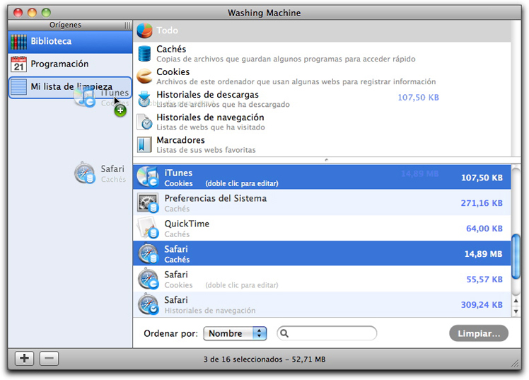Screen dimensions: 529x380
Task: Remove list with the minus button
Action: [x=49, y=358]
